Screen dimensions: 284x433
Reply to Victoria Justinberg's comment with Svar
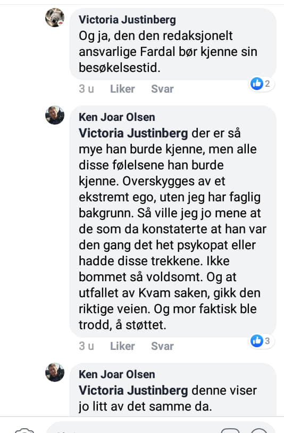pyautogui.click(x=162, y=89)
